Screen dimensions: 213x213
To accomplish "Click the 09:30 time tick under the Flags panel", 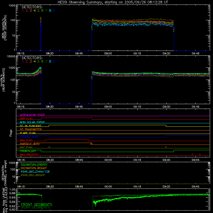I will (166, 160).
